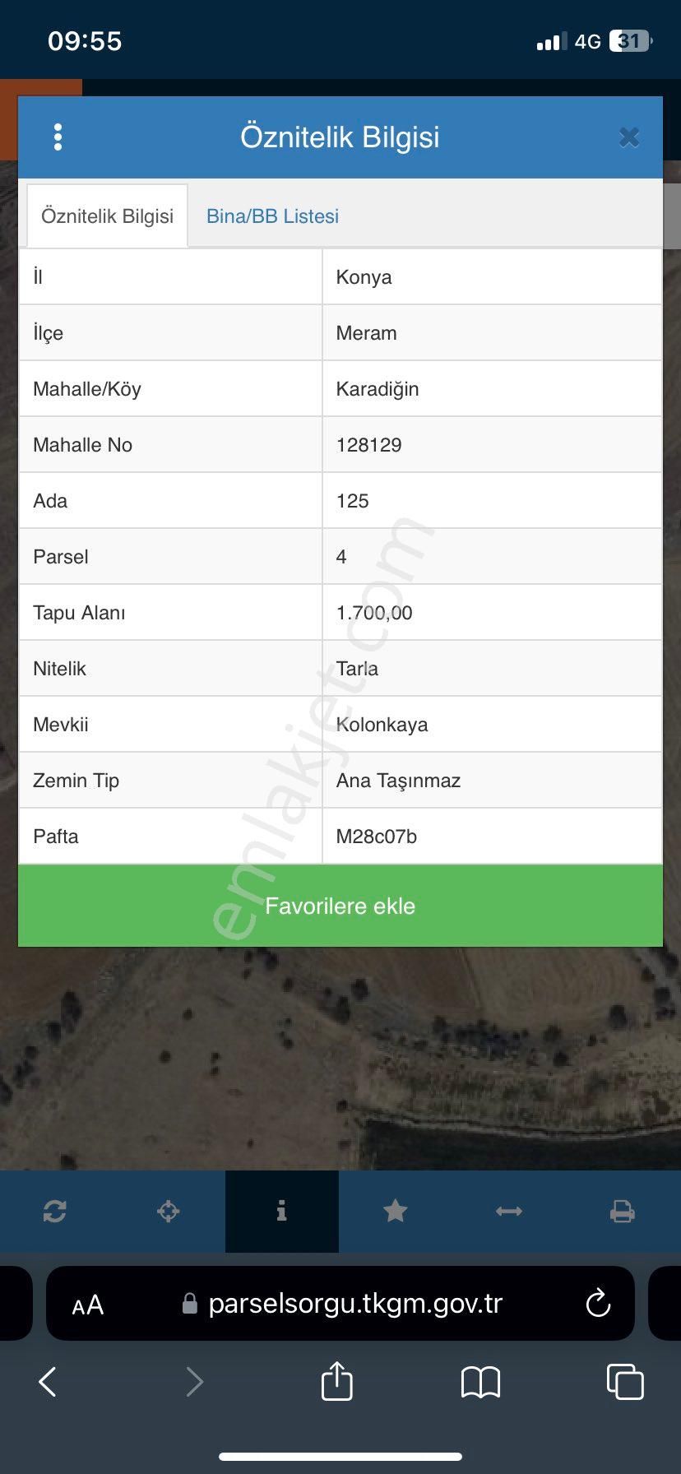Select the measure distance arrow icon
The width and height of the screenshot is (681, 1474).
click(x=509, y=1211)
